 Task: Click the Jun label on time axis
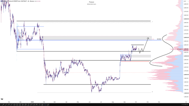(89, 102)
